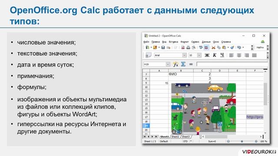
Task: Open the Name Box H19 dropdown
Action: point(168,64)
